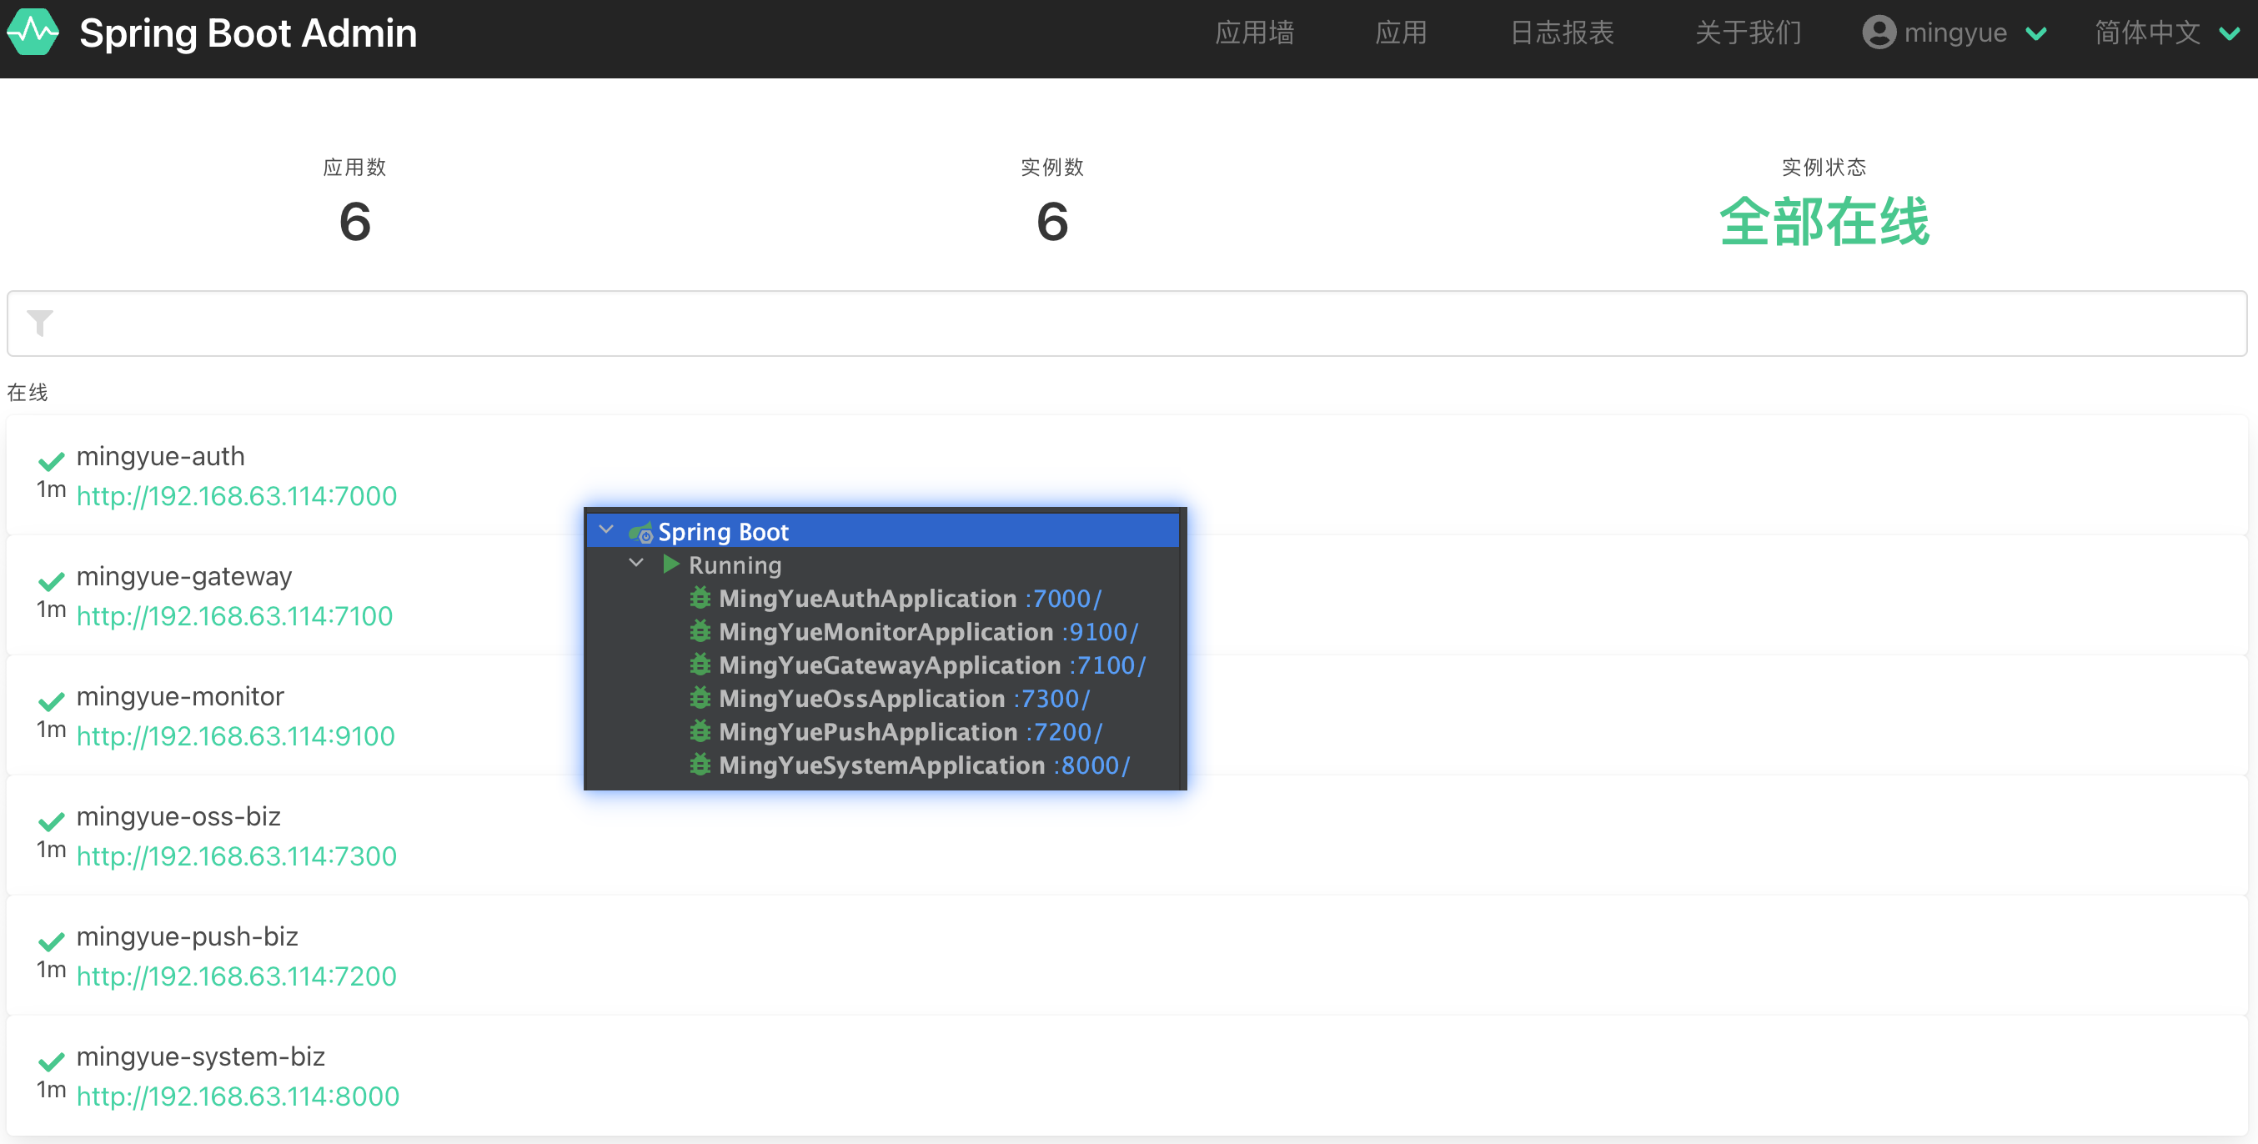Viewport: 2258px width, 1144px height.
Task: Collapse the Spring Boot applications group
Action: tap(607, 529)
